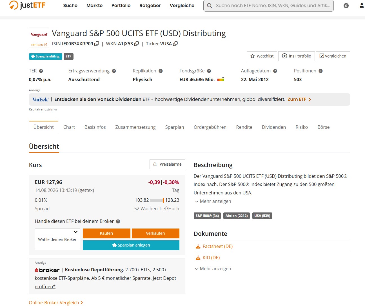
Task: Open the notification counter badge showing 0
Action: (346, 6)
